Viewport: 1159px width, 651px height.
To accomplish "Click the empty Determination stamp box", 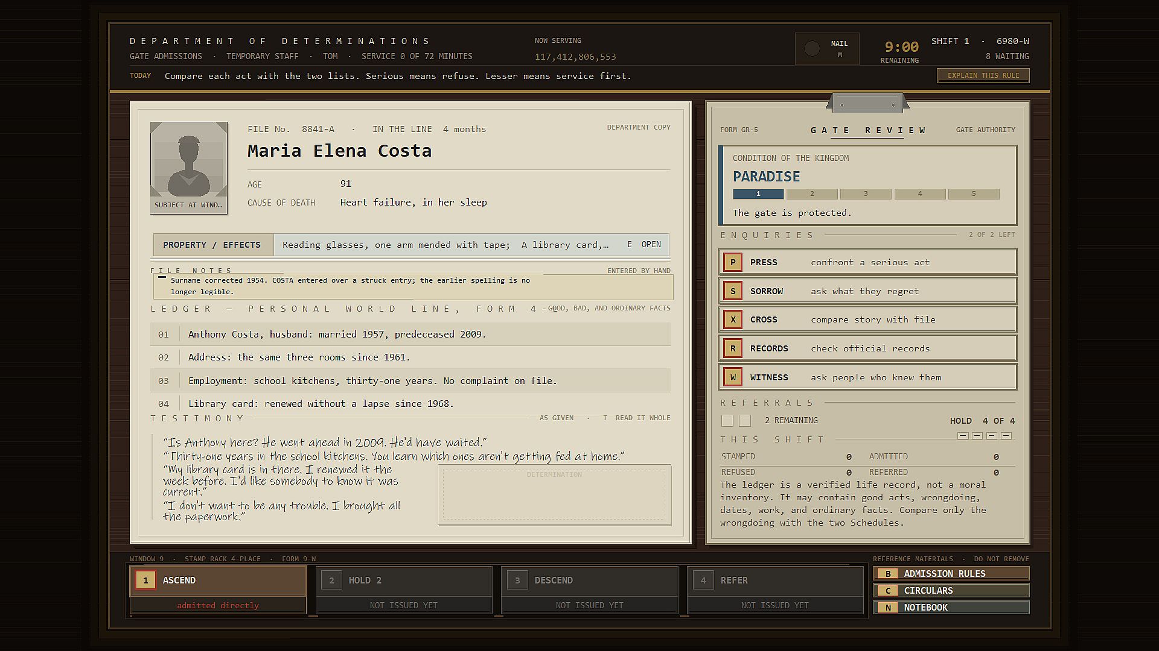I will pyautogui.click(x=554, y=494).
